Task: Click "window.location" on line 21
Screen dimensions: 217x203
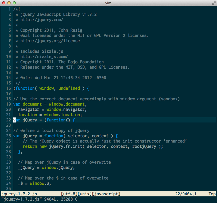Action: point(62,115)
